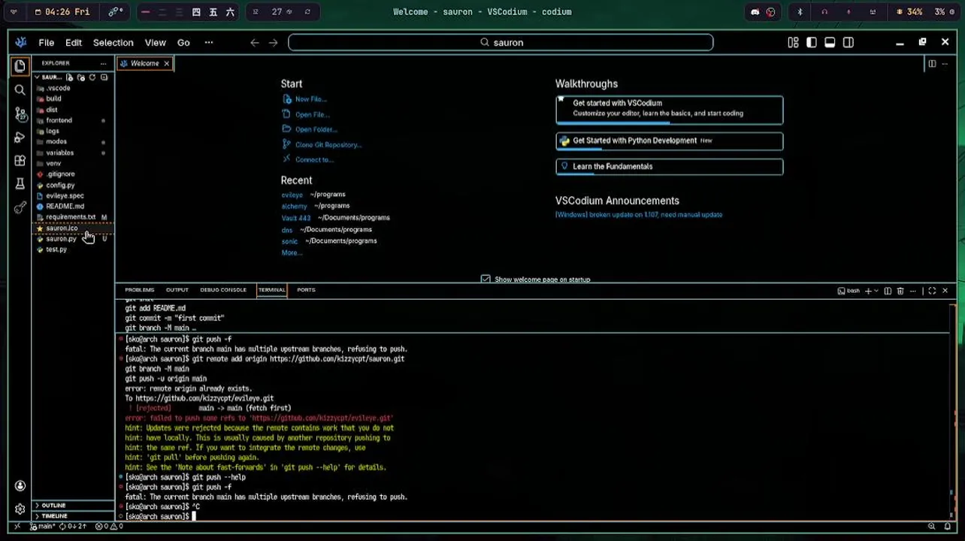This screenshot has width=965, height=541.
Task: Open the Accounts icon in activity bar
Action: coord(20,485)
